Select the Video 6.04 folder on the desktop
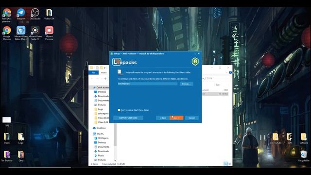The image size is (311, 175). (x=49, y=14)
